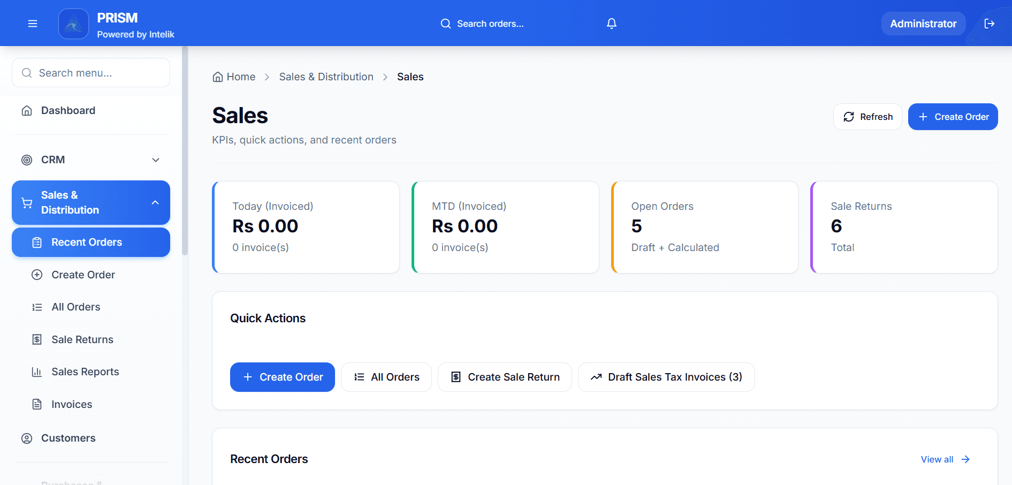This screenshot has width=1012, height=485.
Task: Click the logout icon
Action: [989, 24]
